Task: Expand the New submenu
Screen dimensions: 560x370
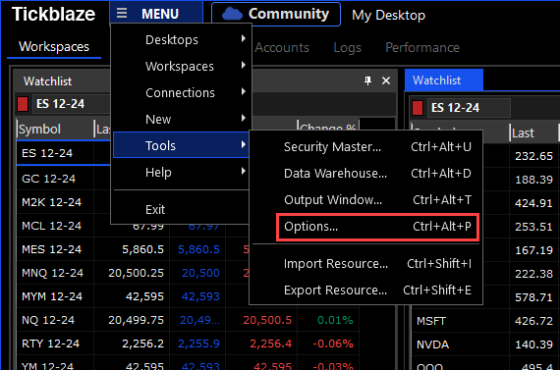Action: (x=181, y=119)
